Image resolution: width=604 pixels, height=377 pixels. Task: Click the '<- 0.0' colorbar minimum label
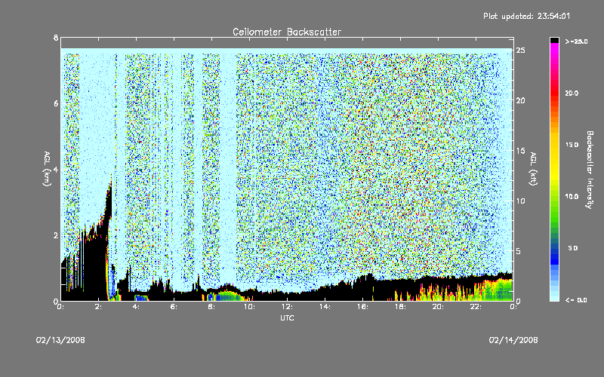[576, 300]
